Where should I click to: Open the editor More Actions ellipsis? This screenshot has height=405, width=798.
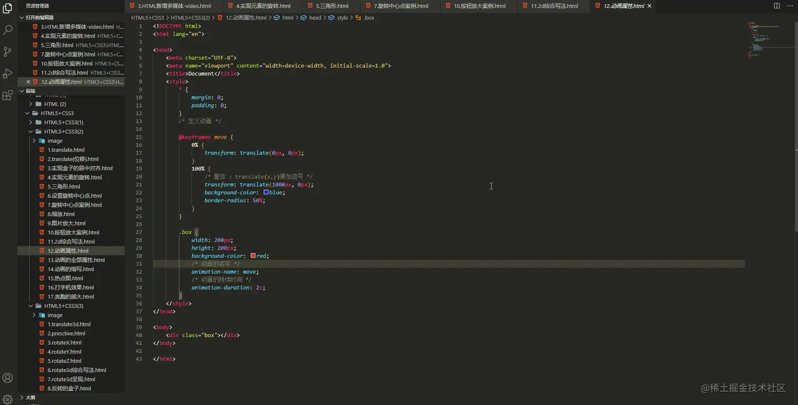(790, 6)
